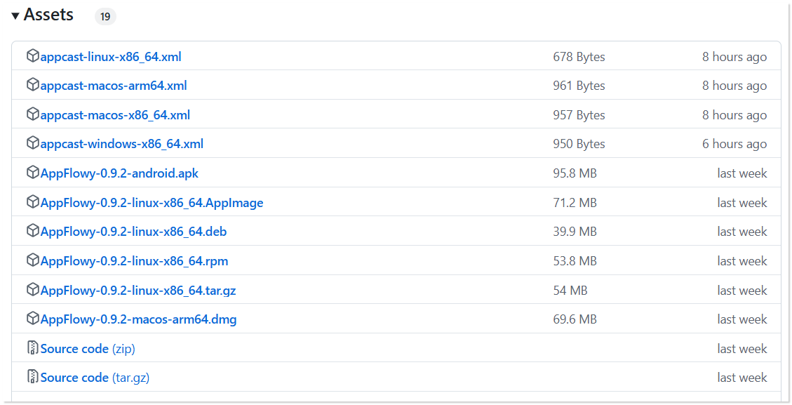Download appcast-macos-x86_64.xml
792x405 pixels.
click(x=115, y=115)
